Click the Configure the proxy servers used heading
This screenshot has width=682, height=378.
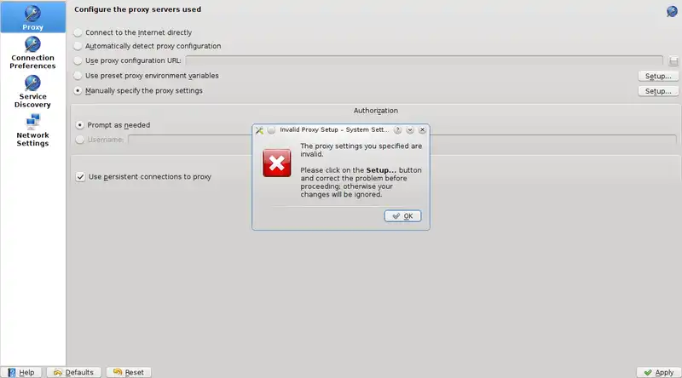pos(137,9)
